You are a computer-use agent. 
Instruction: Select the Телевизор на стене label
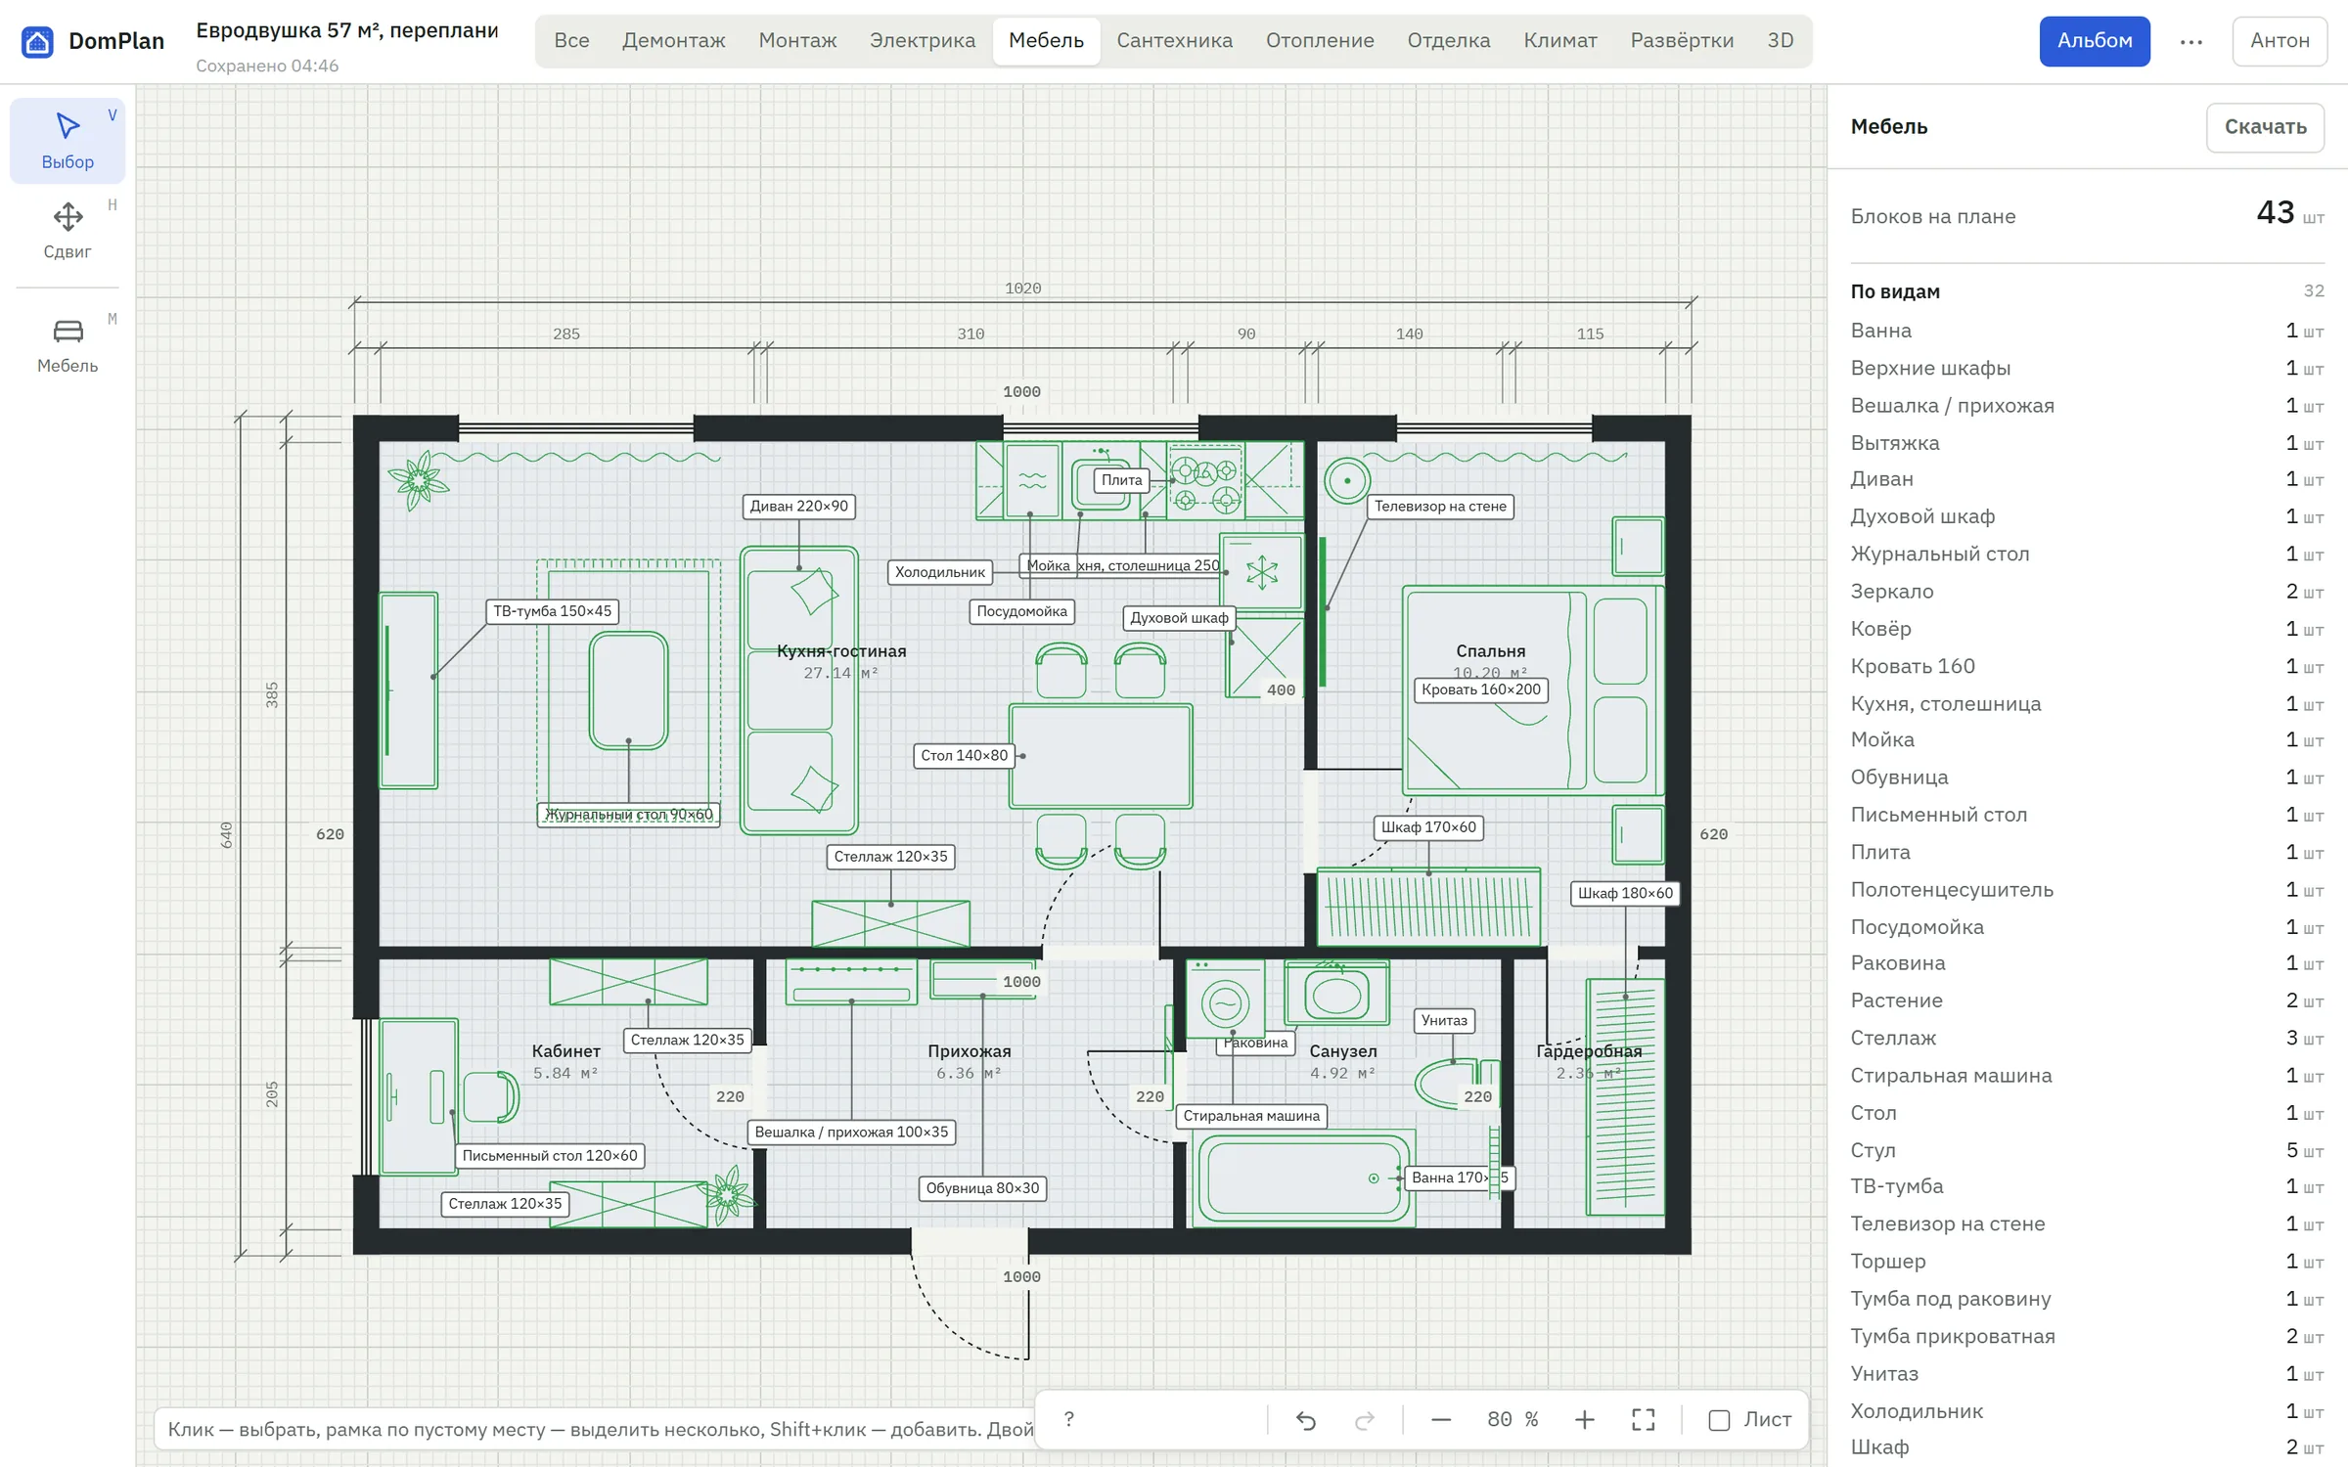pyautogui.click(x=1440, y=507)
